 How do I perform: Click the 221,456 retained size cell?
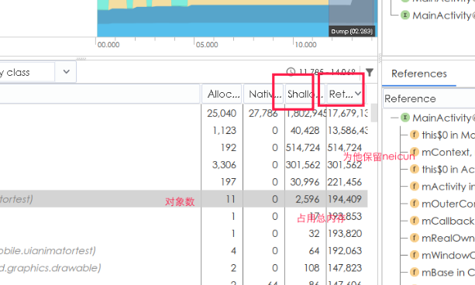[x=345, y=182]
